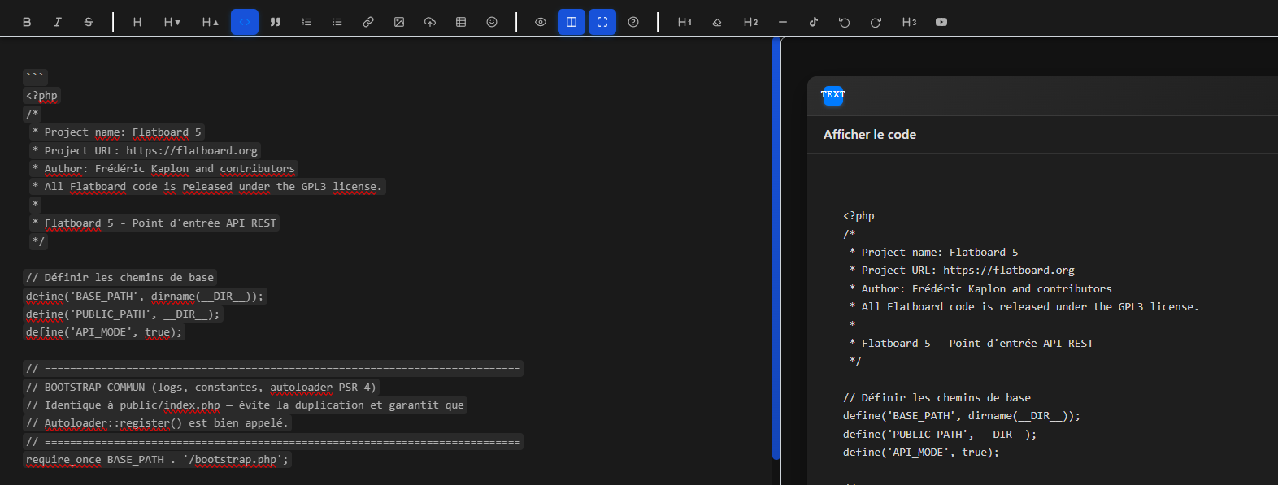The width and height of the screenshot is (1278, 485).
Task: Decrease heading size with H down arrow
Action: (172, 22)
